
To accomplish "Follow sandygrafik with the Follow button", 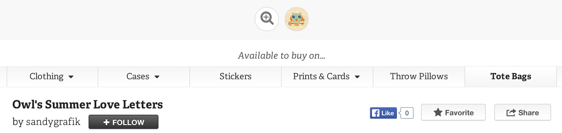I will [x=123, y=122].
